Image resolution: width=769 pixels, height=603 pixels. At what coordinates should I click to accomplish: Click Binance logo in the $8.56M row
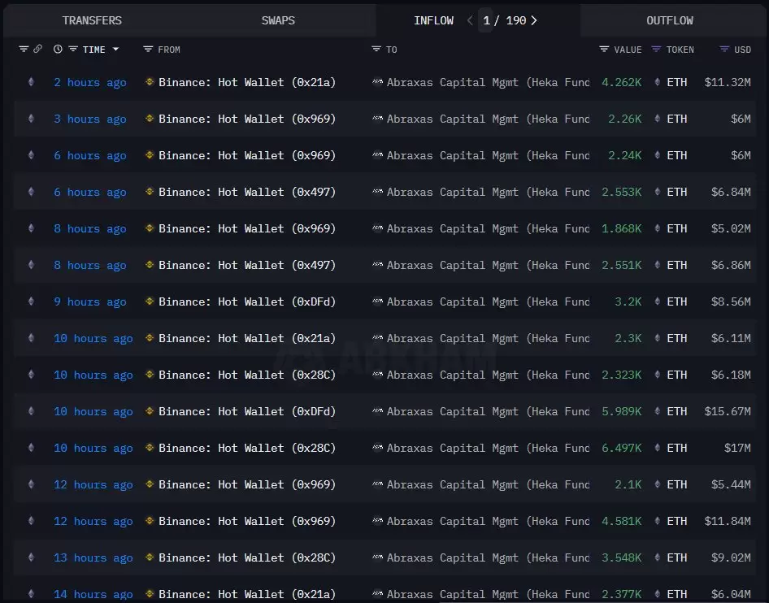150,301
